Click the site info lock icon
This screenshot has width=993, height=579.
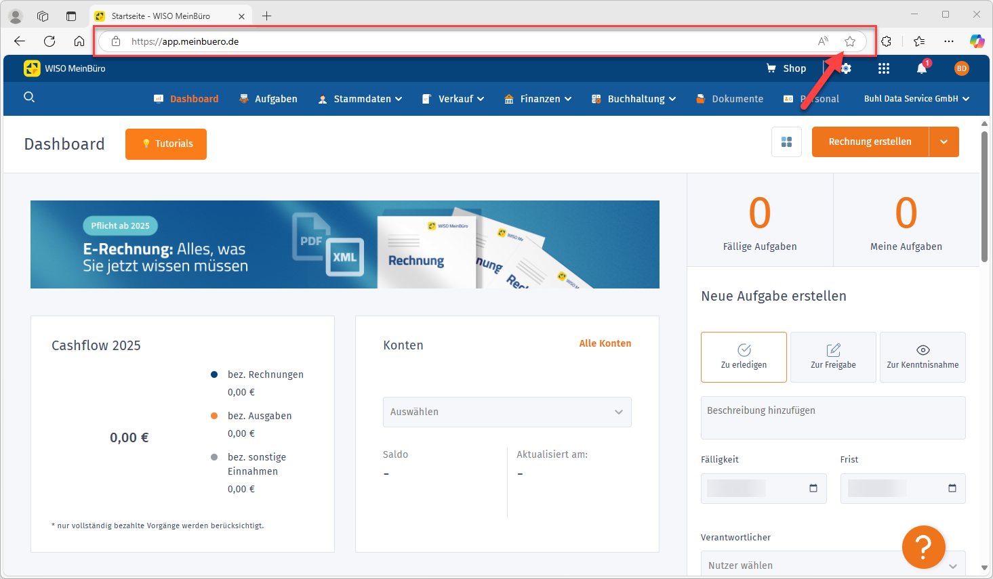pos(116,41)
